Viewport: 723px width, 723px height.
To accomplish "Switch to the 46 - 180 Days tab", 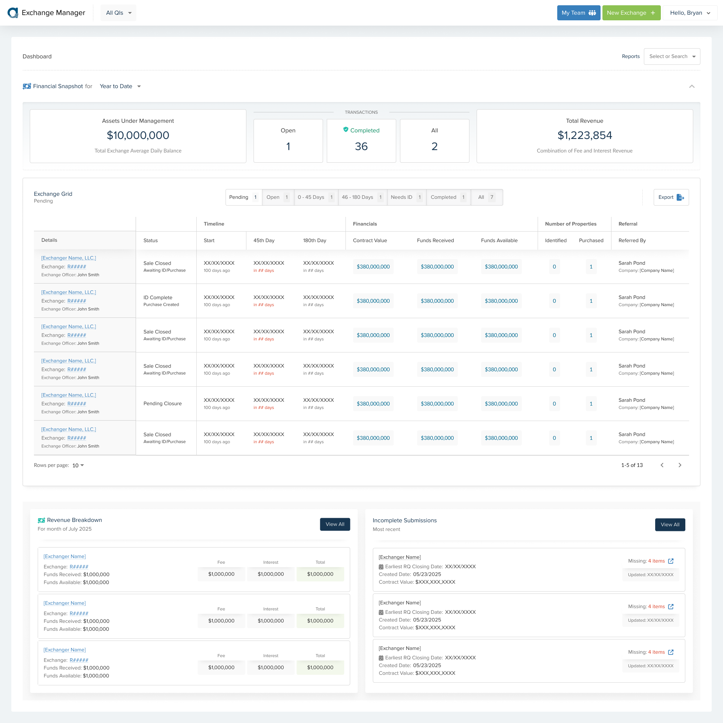I will 362,197.
